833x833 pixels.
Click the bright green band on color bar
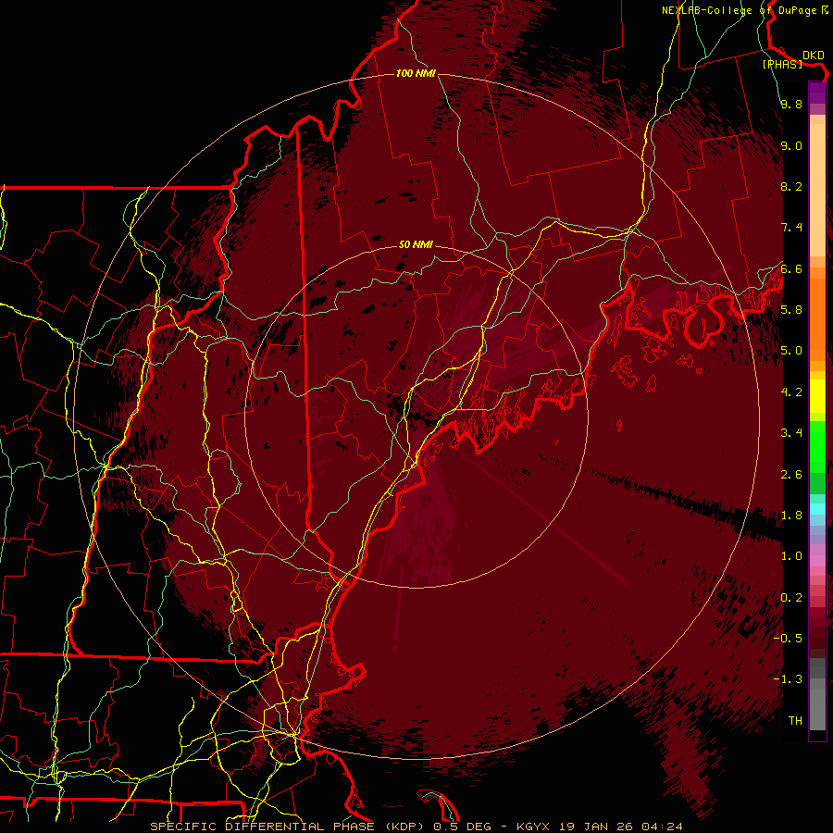[x=817, y=449]
